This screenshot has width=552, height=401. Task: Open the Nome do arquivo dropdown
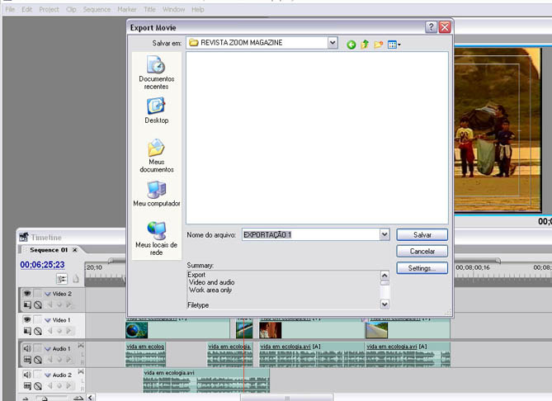pyautogui.click(x=385, y=234)
